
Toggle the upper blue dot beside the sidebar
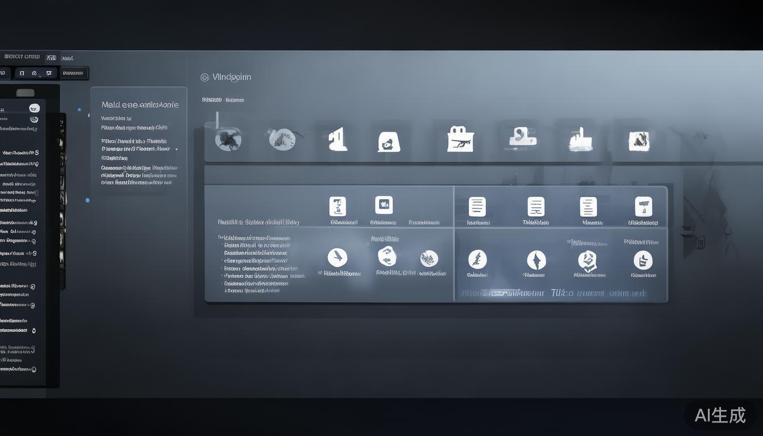tap(79, 110)
